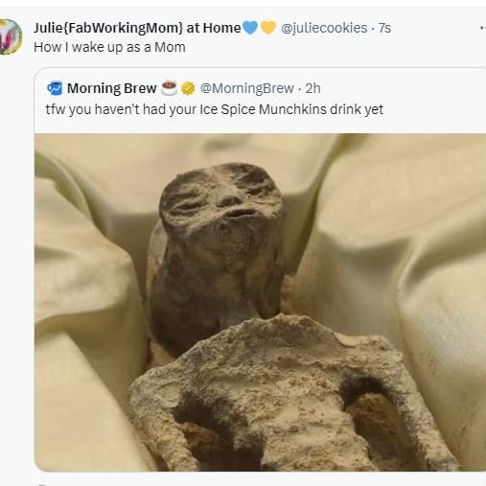The width and height of the screenshot is (486, 486).
Task: Click the coffee cup emoji after Morning Brew
Action: 169,88
